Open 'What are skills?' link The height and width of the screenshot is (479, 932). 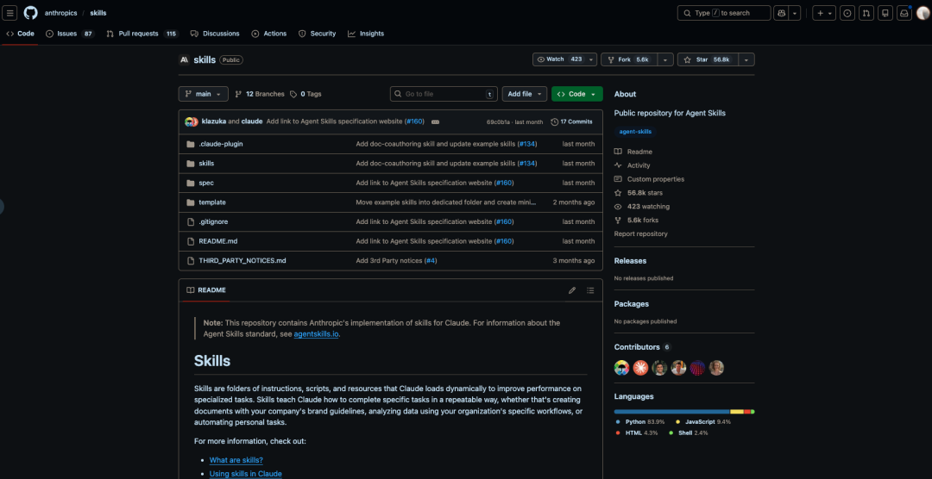236,460
